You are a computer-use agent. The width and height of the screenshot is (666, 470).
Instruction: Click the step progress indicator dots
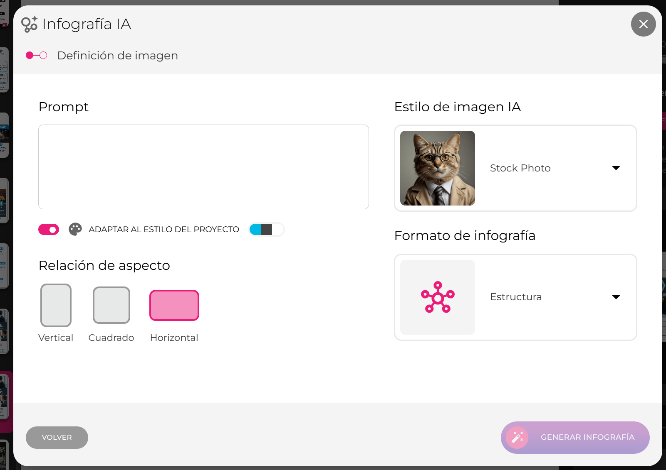coord(37,55)
